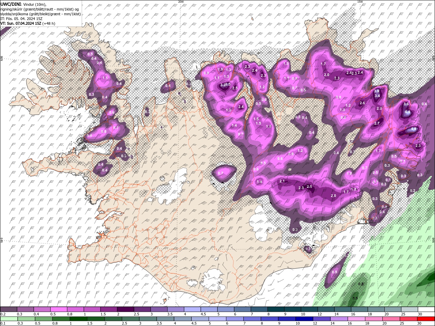Click the 2.1 snowfall value on the map

282,181
